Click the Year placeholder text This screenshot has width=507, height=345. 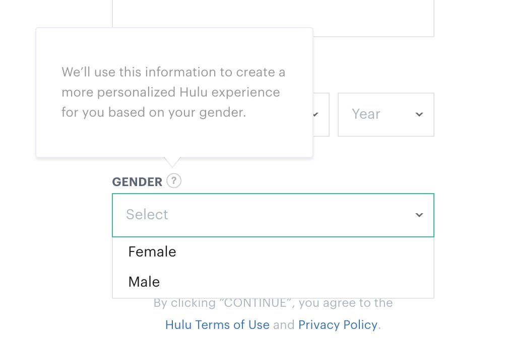pos(366,114)
